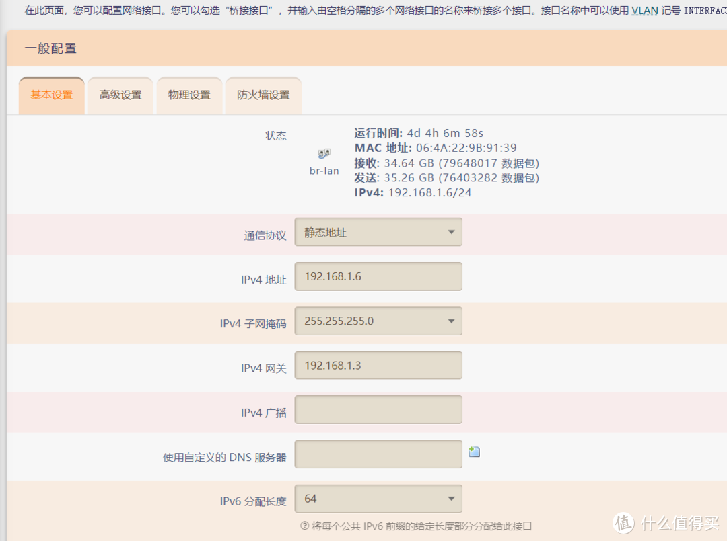Switch to the 高级设置 tab

[120, 95]
